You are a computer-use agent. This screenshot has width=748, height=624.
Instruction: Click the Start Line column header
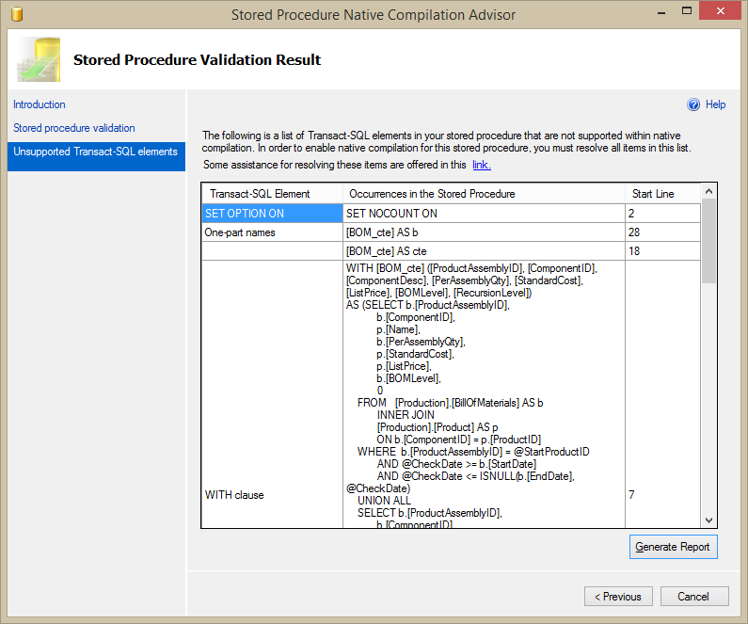pyautogui.click(x=652, y=194)
